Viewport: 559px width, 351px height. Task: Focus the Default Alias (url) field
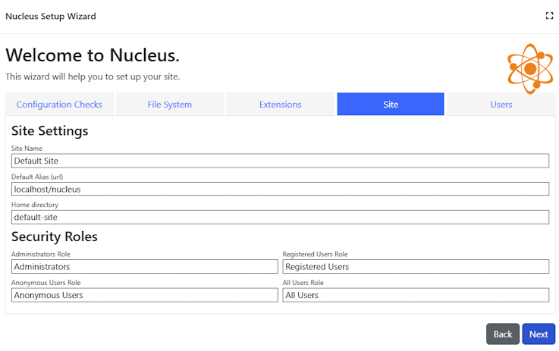pos(280,189)
